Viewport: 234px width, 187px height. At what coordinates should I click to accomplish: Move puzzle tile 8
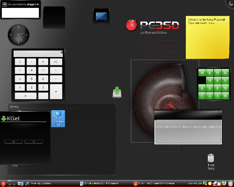[218, 80]
